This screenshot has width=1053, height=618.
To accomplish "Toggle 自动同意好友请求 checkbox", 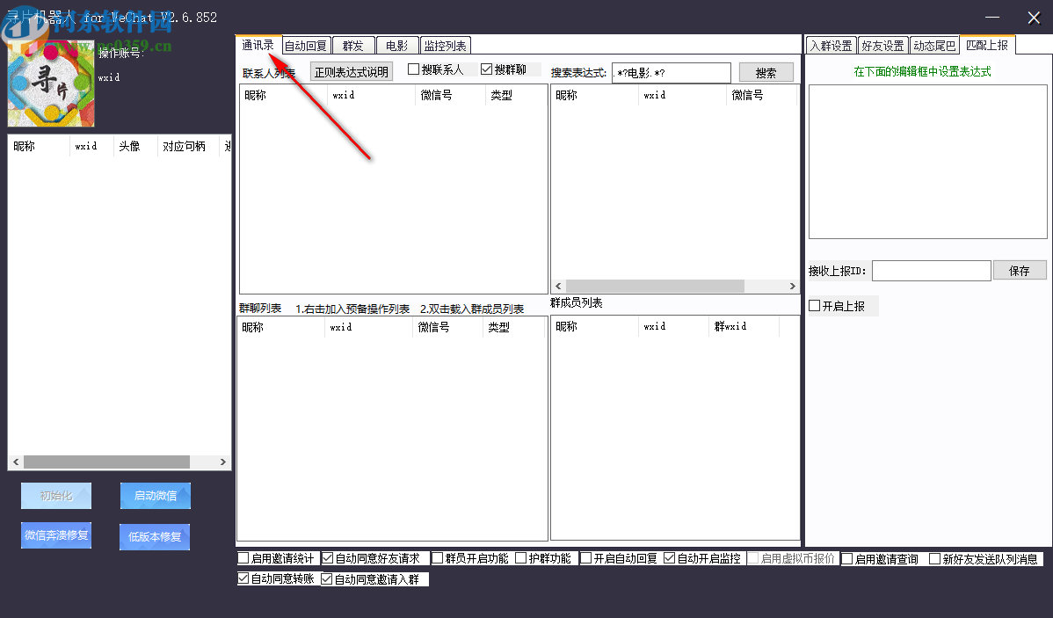I will (x=328, y=558).
